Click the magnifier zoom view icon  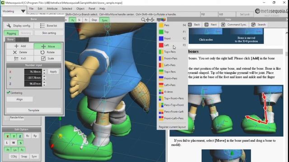[143, 20]
